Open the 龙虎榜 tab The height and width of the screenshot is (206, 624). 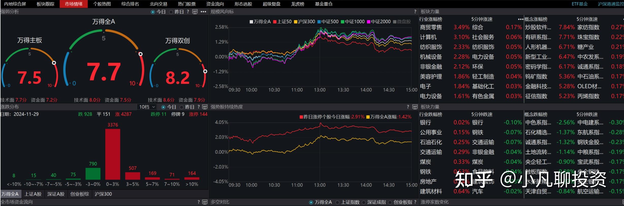(x=297, y=4)
